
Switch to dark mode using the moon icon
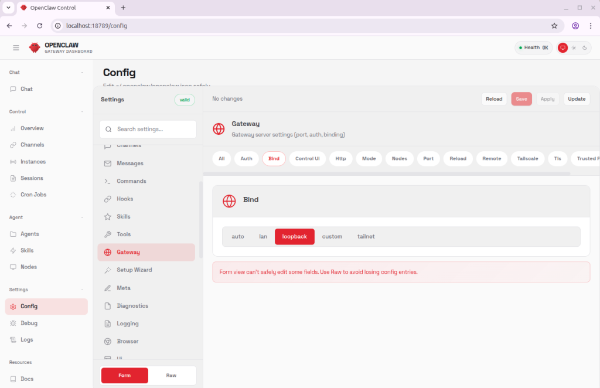click(585, 48)
